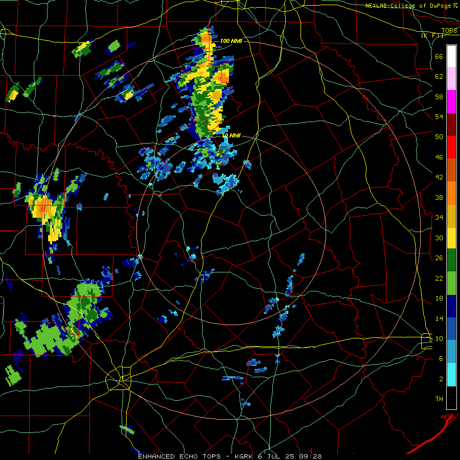
Task: Click the legend value 66
Action: click(x=439, y=56)
